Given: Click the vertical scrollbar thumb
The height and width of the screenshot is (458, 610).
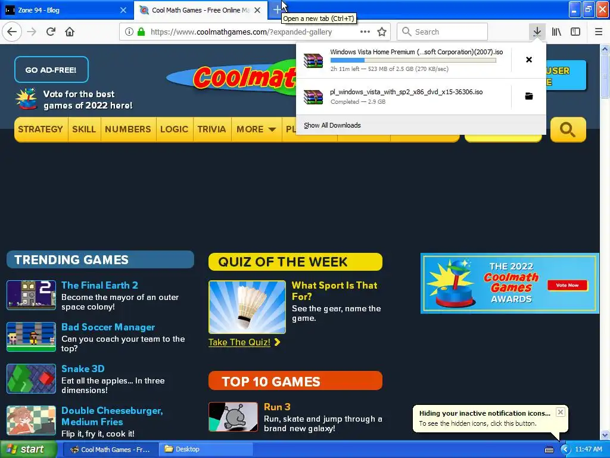Looking at the screenshot, I should (605, 76).
